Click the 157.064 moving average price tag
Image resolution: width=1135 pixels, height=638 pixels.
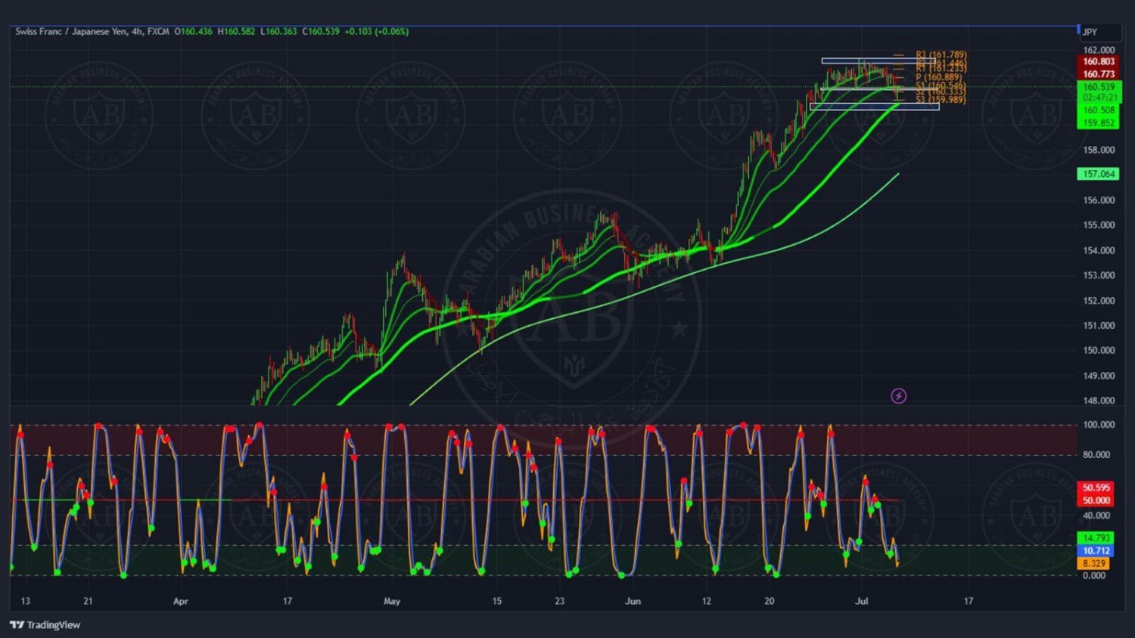click(x=1099, y=174)
